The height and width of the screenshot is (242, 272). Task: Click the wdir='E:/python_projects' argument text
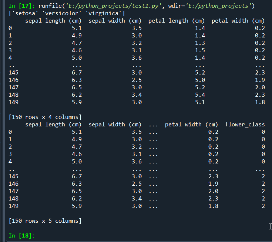pos(210,6)
